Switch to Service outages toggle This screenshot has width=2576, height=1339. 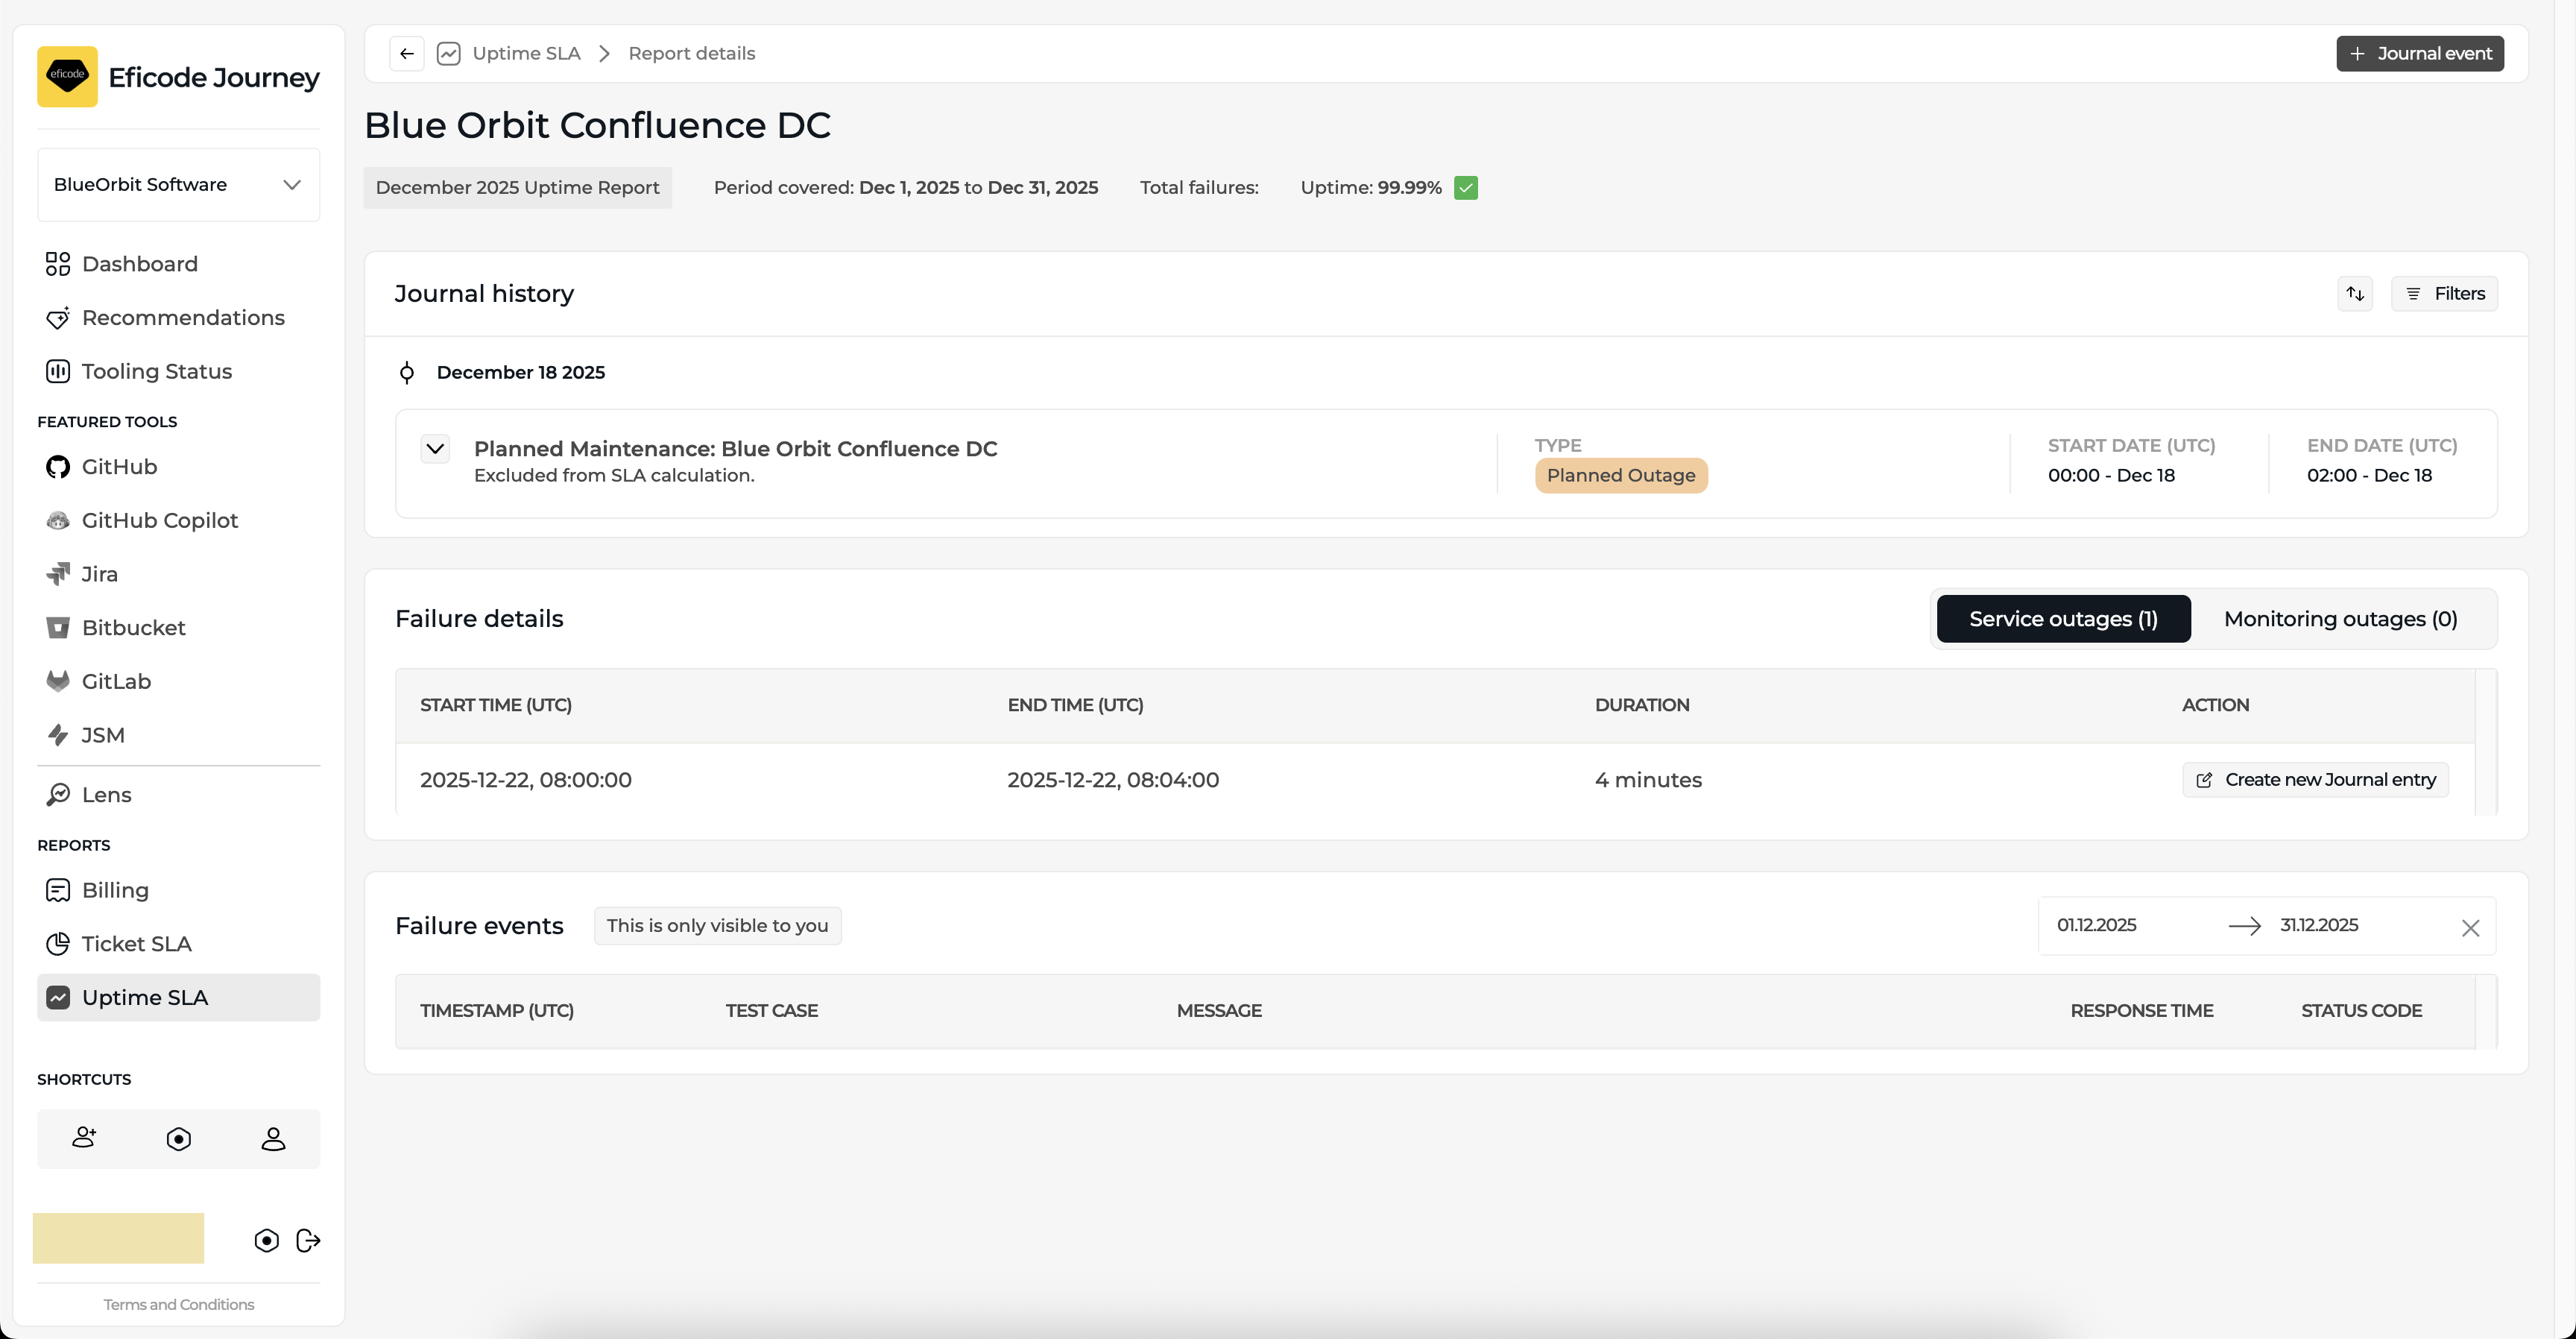point(2062,619)
